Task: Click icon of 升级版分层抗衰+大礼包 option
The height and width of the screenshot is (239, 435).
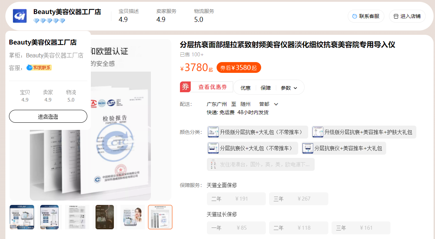Action: tap(213, 132)
